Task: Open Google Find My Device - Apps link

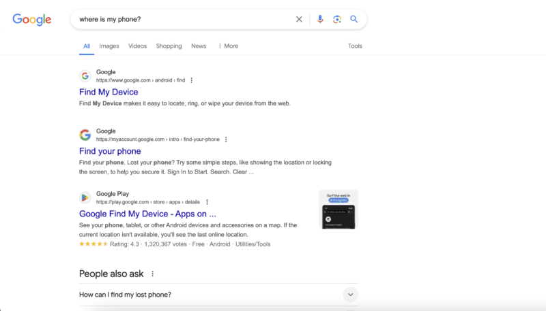Action: tap(147, 214)
